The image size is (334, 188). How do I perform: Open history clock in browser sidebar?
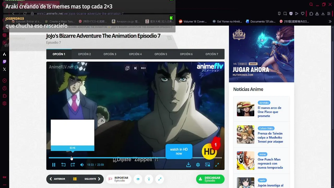pos(4,89)
